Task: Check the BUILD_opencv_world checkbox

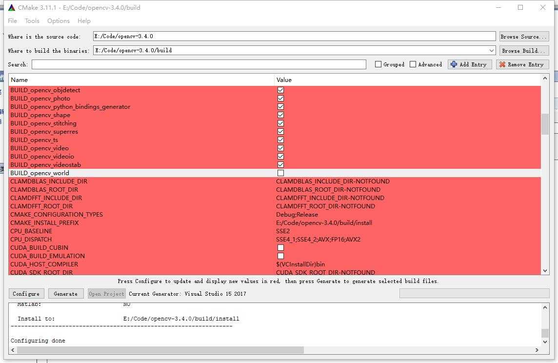Action: coord(281,173)
